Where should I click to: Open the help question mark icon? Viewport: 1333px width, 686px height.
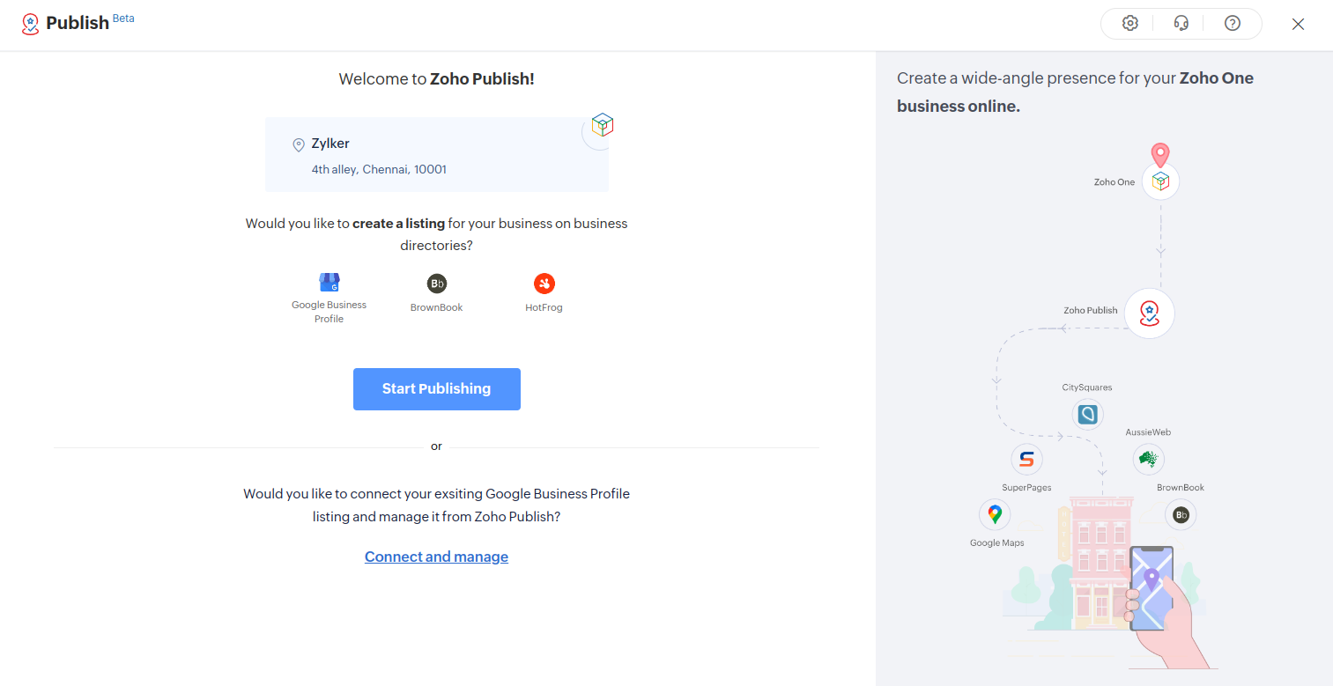coord(1233,24)
